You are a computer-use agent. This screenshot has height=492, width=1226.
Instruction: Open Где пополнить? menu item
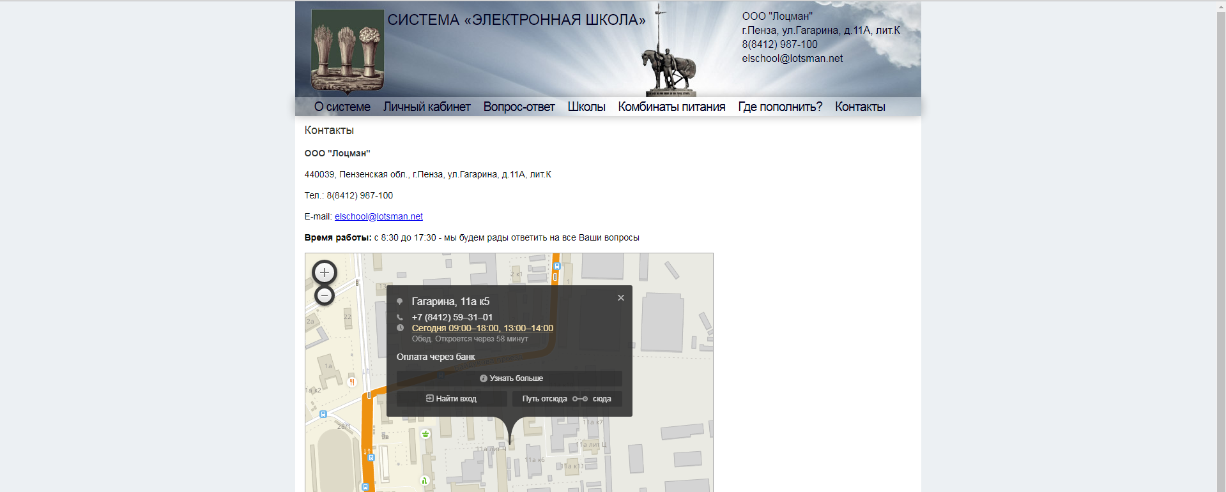click(x=780, y=107)
